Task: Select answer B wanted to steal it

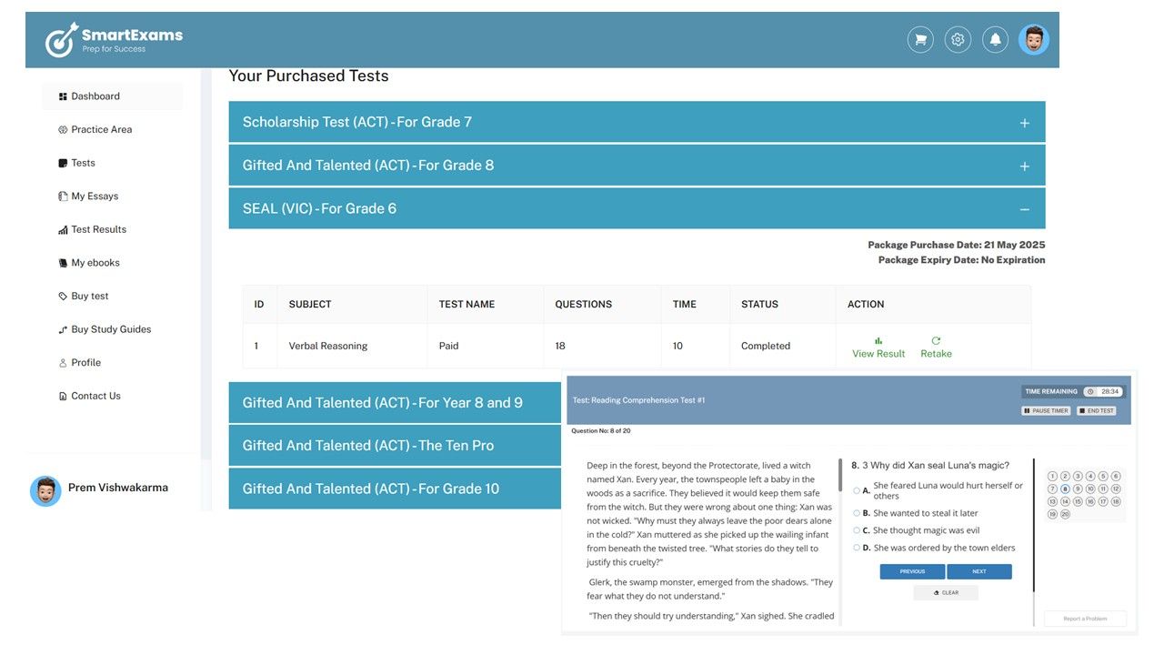Action: [x=857, y=513]
